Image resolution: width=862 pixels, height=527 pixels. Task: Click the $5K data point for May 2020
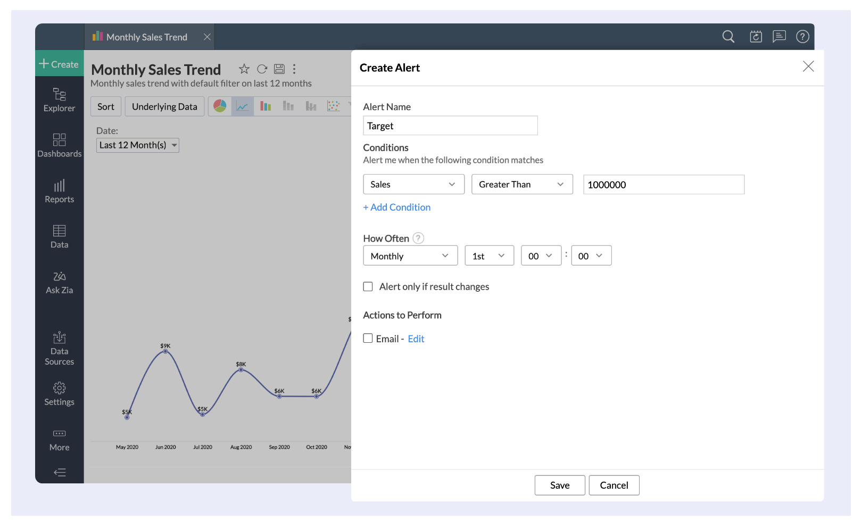tap(127, 417)
